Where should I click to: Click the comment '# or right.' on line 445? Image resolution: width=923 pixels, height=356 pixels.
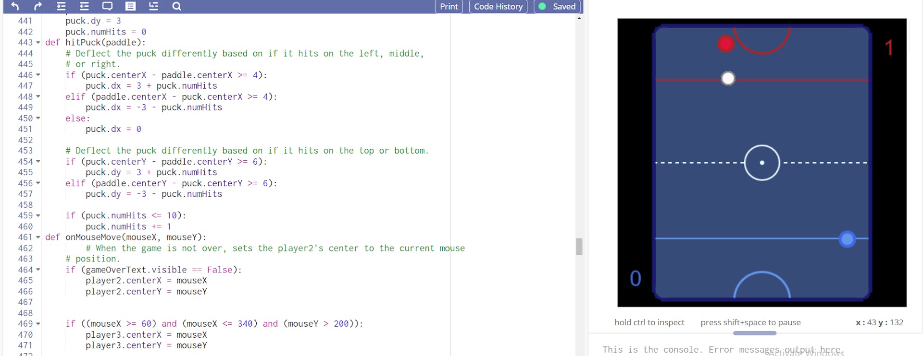tap(93, 64)
